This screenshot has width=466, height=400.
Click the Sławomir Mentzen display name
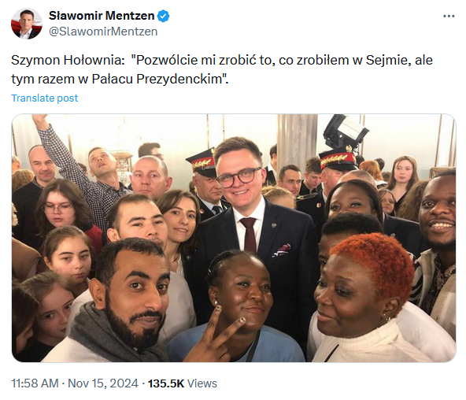coord(102,16)
